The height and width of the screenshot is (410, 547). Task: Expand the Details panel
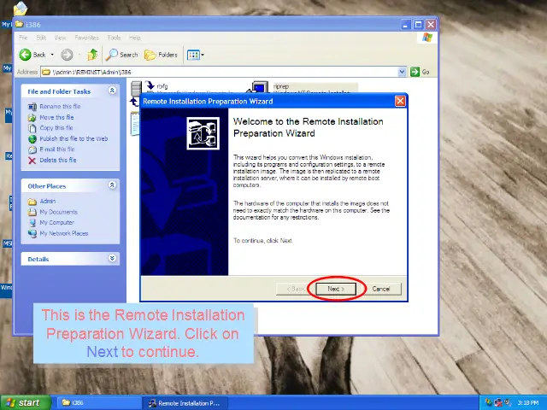[x=112, y=258]
